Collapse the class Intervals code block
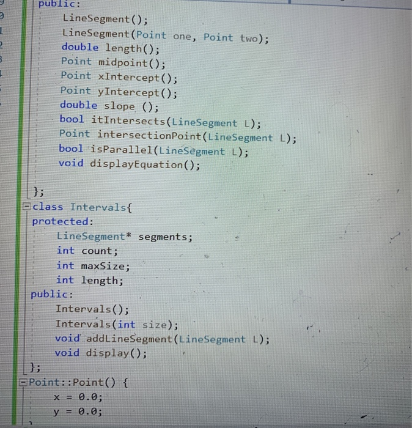412x428 pixels. click(26, 207)
